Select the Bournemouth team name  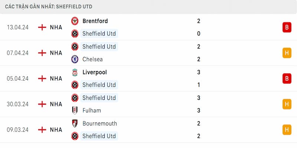pos(99,123)
